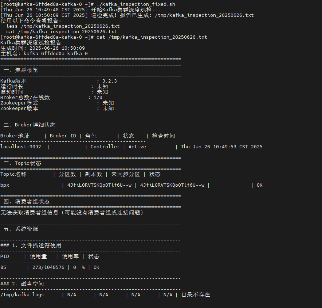Click the '检查时间' column header
322x308 pixels.
coord(164,136)
